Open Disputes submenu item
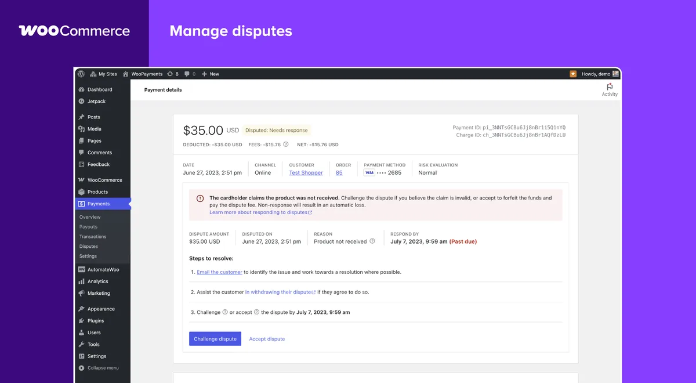 [89, 247]
